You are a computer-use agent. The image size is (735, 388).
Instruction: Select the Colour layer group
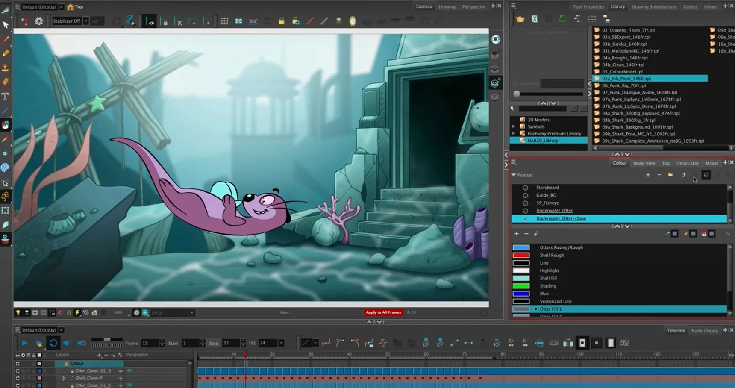pyautogui.click(x=89, y=364)
